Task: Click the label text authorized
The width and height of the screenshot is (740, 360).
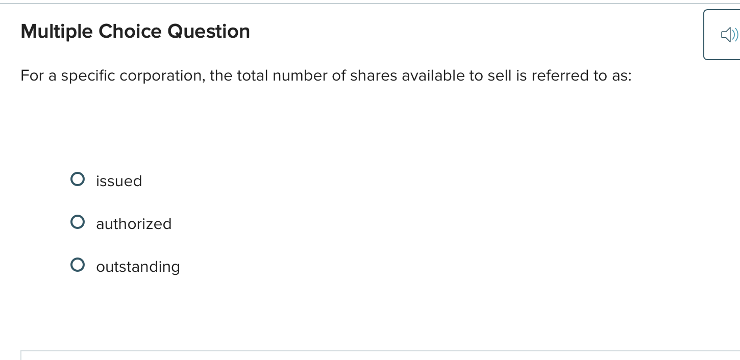Action: coord(134,224)
